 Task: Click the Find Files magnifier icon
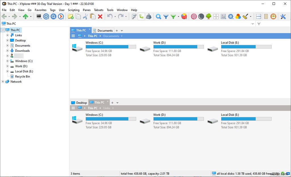tap(158, 16)
